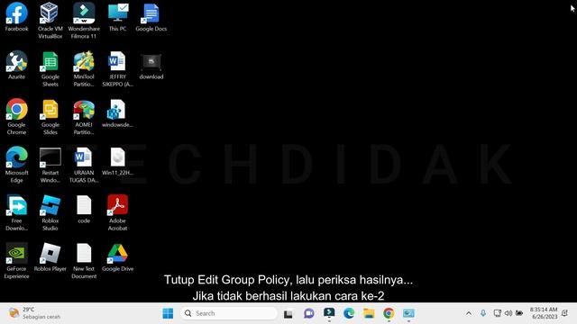Switch to Filmora in taskbar
The image size is (577, 324).
(x=329, y=313)
